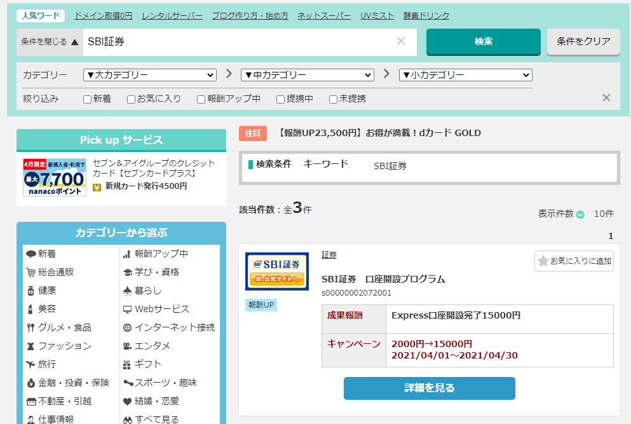Click the SBI証券 banner logo
Screen dimensions: 631x424
pyautogui.click(x=277, y=271)
